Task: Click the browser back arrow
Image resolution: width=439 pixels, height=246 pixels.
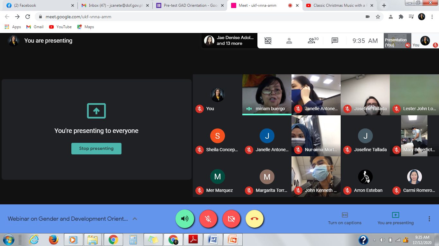Action: 7,17
